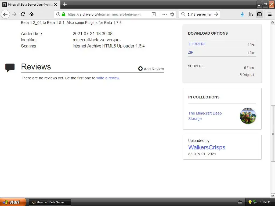Click the Reviews speech bubble icon
Viewport: 275px width, 206px height.
10,68
